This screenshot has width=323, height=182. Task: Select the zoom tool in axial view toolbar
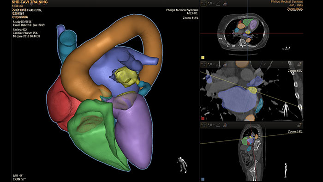coord(210,4)
